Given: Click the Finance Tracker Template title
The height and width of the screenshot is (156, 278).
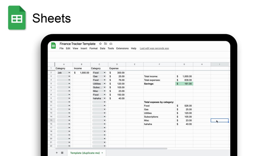Looking at the screenshot, I should click(77, 44).
